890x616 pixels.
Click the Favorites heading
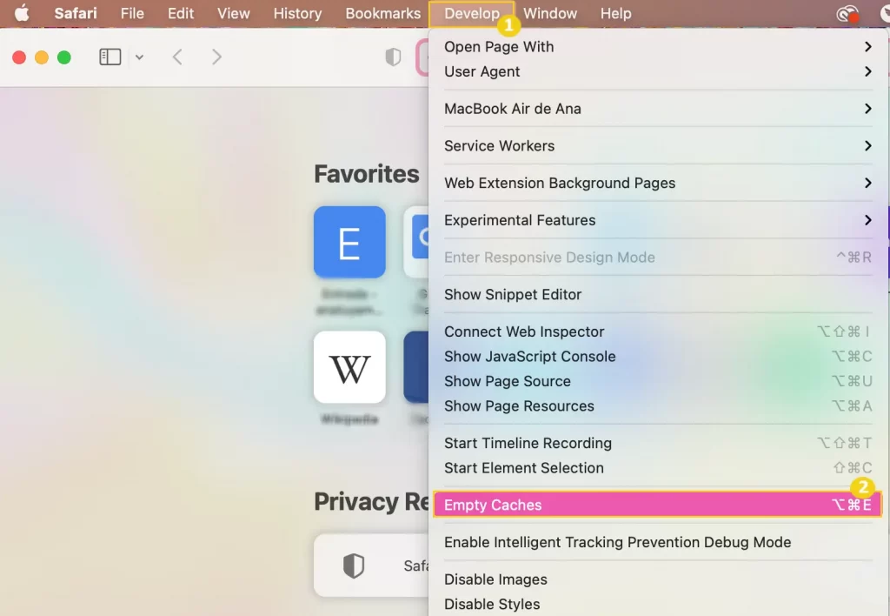(367, 174)
